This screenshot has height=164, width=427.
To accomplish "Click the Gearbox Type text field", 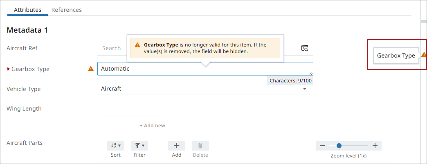I will (x=205, y=69).
